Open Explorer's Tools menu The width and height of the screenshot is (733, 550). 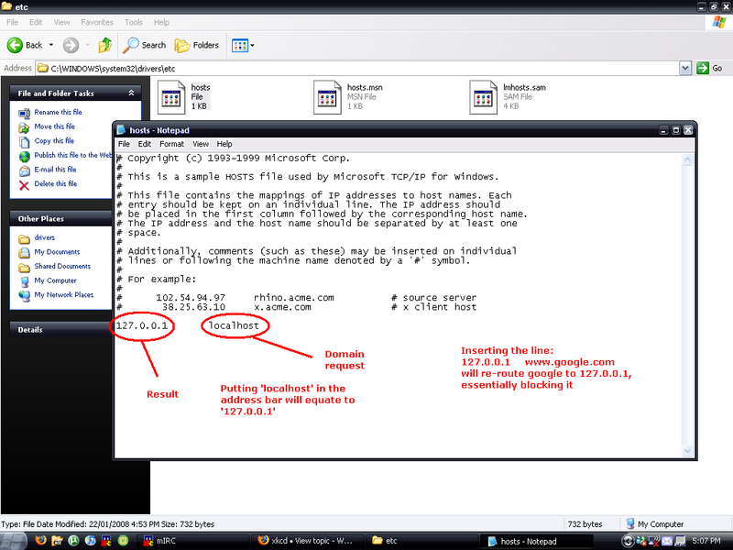[x=133, y=22]
